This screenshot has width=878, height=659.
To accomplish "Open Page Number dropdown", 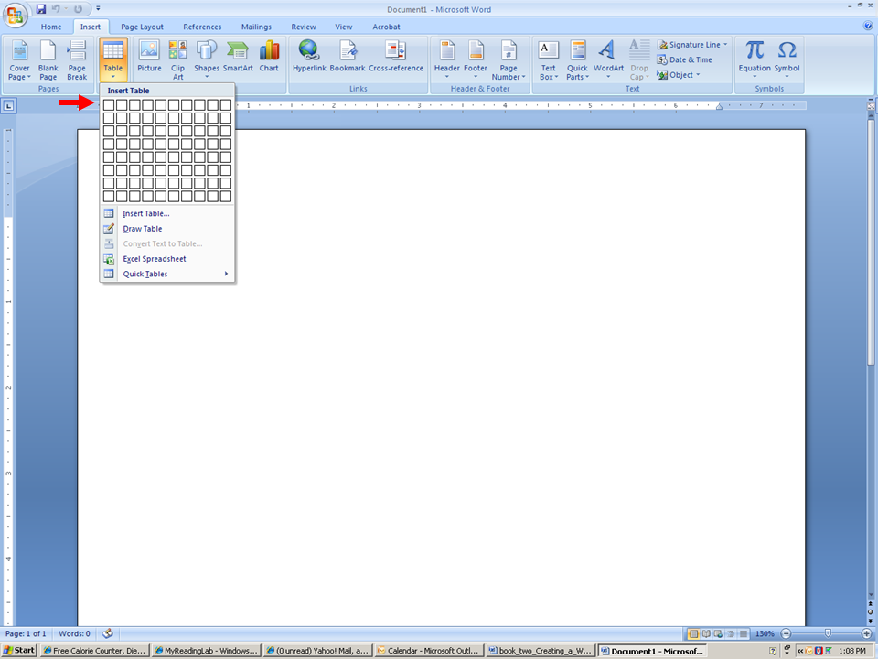I will coord(509,60).
